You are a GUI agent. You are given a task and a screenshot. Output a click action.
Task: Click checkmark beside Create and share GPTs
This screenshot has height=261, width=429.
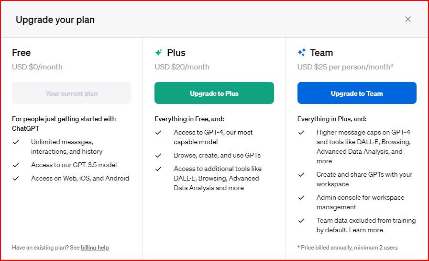coord(301,174)
